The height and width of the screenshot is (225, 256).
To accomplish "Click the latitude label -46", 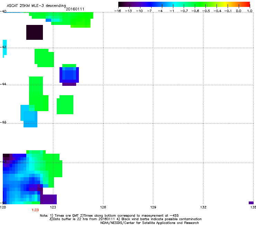I will pyautogui.click(x=3, y=122).
